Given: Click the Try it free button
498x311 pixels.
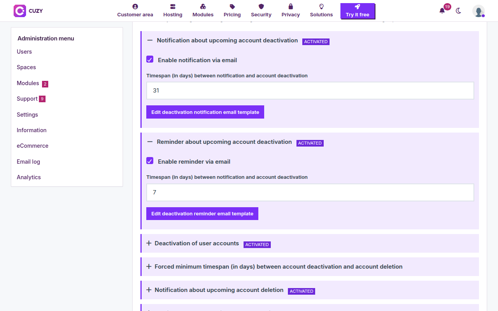Looking at the screenshot, I should [358, 11].
